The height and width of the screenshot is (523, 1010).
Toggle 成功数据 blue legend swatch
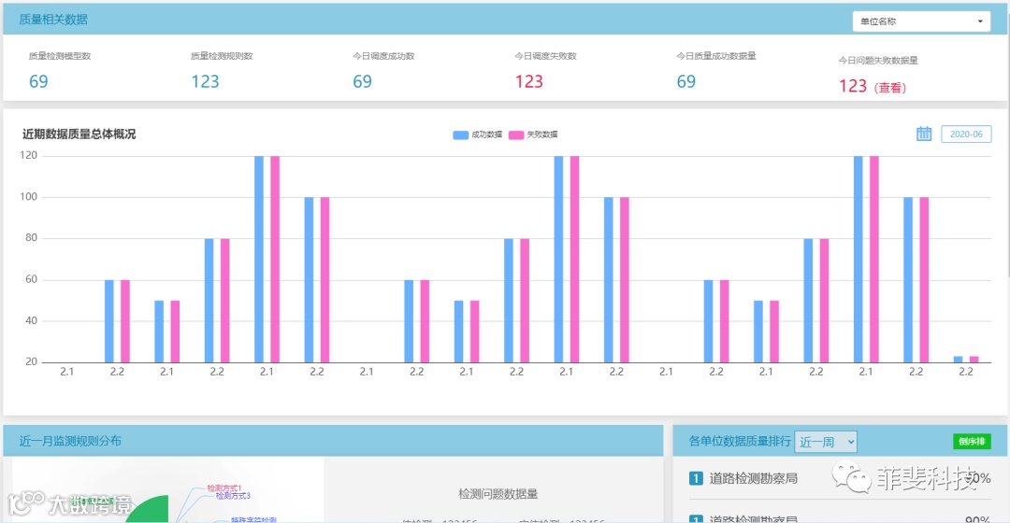point(460,135)
